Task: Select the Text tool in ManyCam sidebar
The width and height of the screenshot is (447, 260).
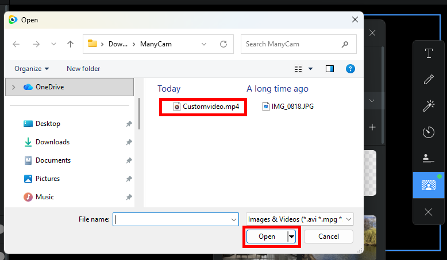Action: 429,54
